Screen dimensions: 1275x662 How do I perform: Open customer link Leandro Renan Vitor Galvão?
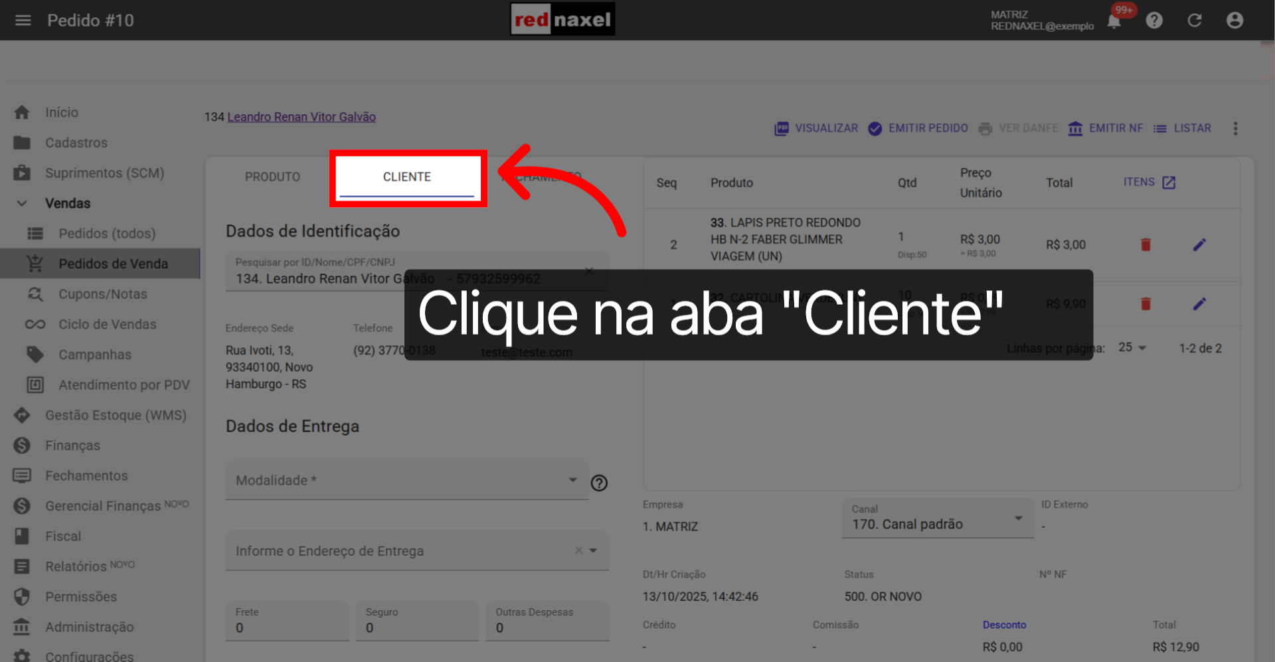(301, 116)
